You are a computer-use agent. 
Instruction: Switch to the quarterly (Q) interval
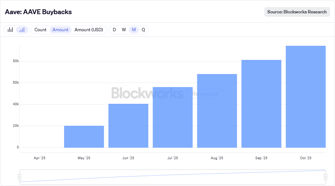click(143, 30)
